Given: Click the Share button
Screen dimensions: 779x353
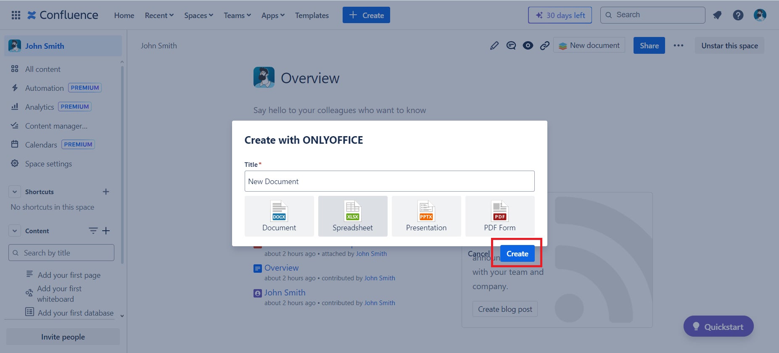Looking at the screenshot, I should tap(649, 45).
